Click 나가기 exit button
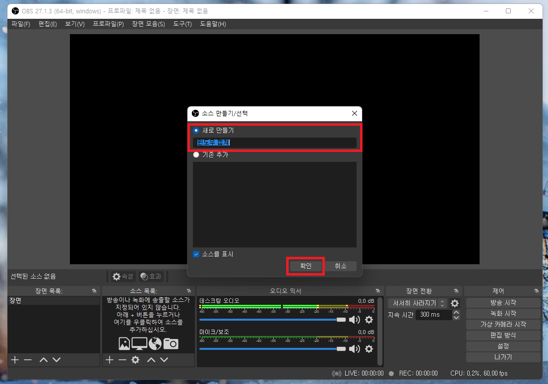Viewport: 548px width, 384px height. point(503,357)
